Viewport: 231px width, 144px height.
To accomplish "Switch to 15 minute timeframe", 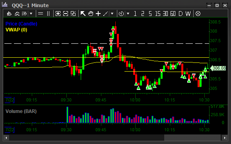I will click(157, 14).
